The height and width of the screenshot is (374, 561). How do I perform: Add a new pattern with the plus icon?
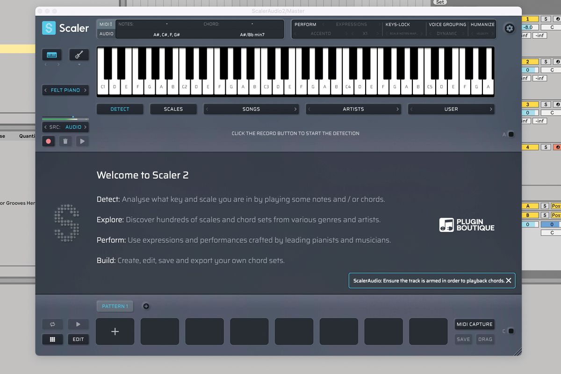146,306
